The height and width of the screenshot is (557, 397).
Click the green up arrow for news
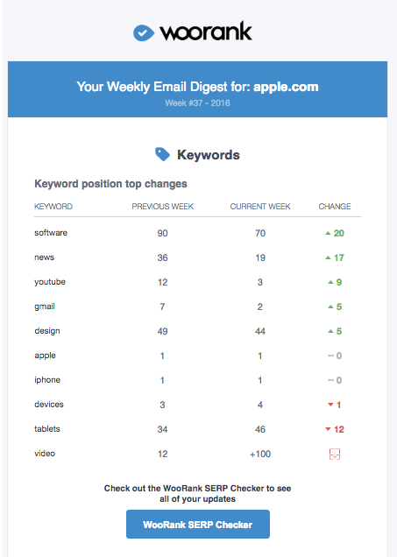pyautogui.click(x=328, y=257)
